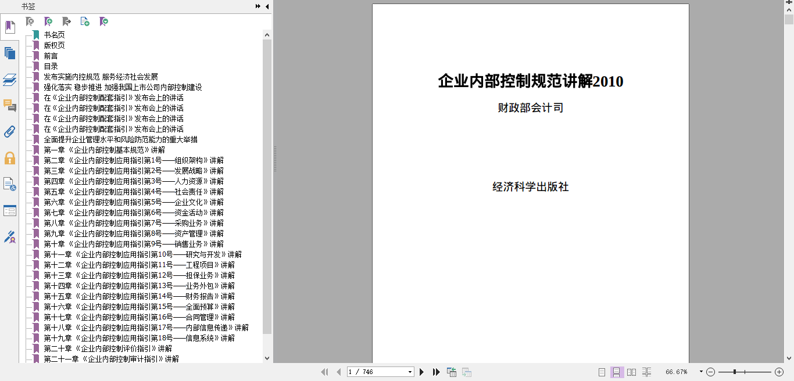This screenshot has height=381, width=794.
Task: Open bookmark 发布实施内控规范 服务经济社会发展
Action: pyautogui.click(x=101, y=77)
